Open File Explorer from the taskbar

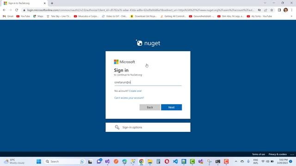(150, 161)
